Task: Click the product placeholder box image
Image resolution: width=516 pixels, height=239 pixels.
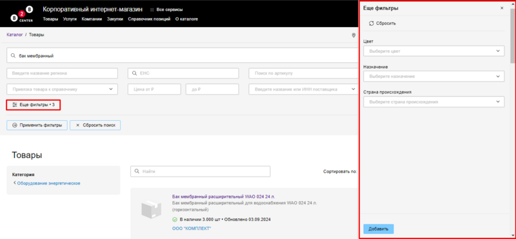Action: (151, 210)
